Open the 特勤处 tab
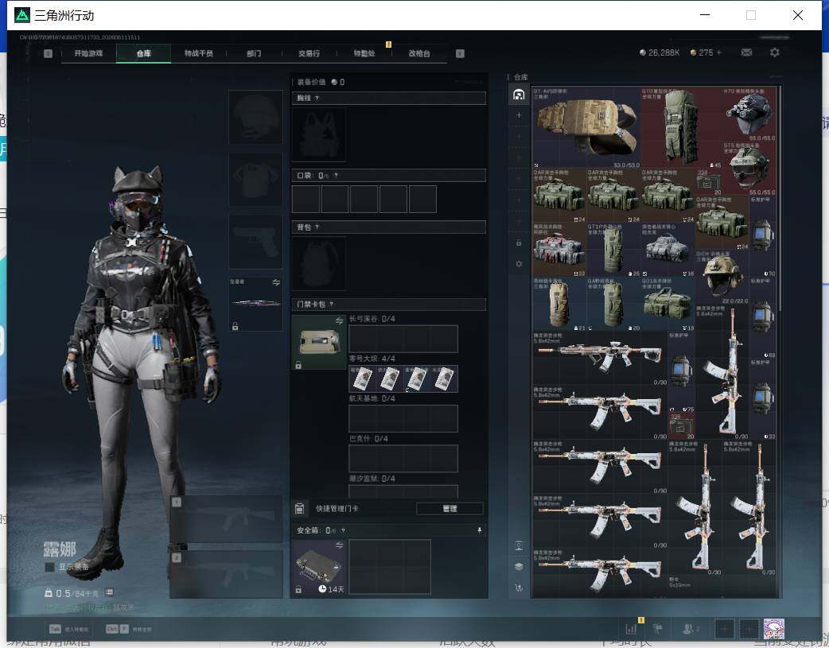This screenshot has width=829, height=648. pyautogui.click(x=364, y=53)
